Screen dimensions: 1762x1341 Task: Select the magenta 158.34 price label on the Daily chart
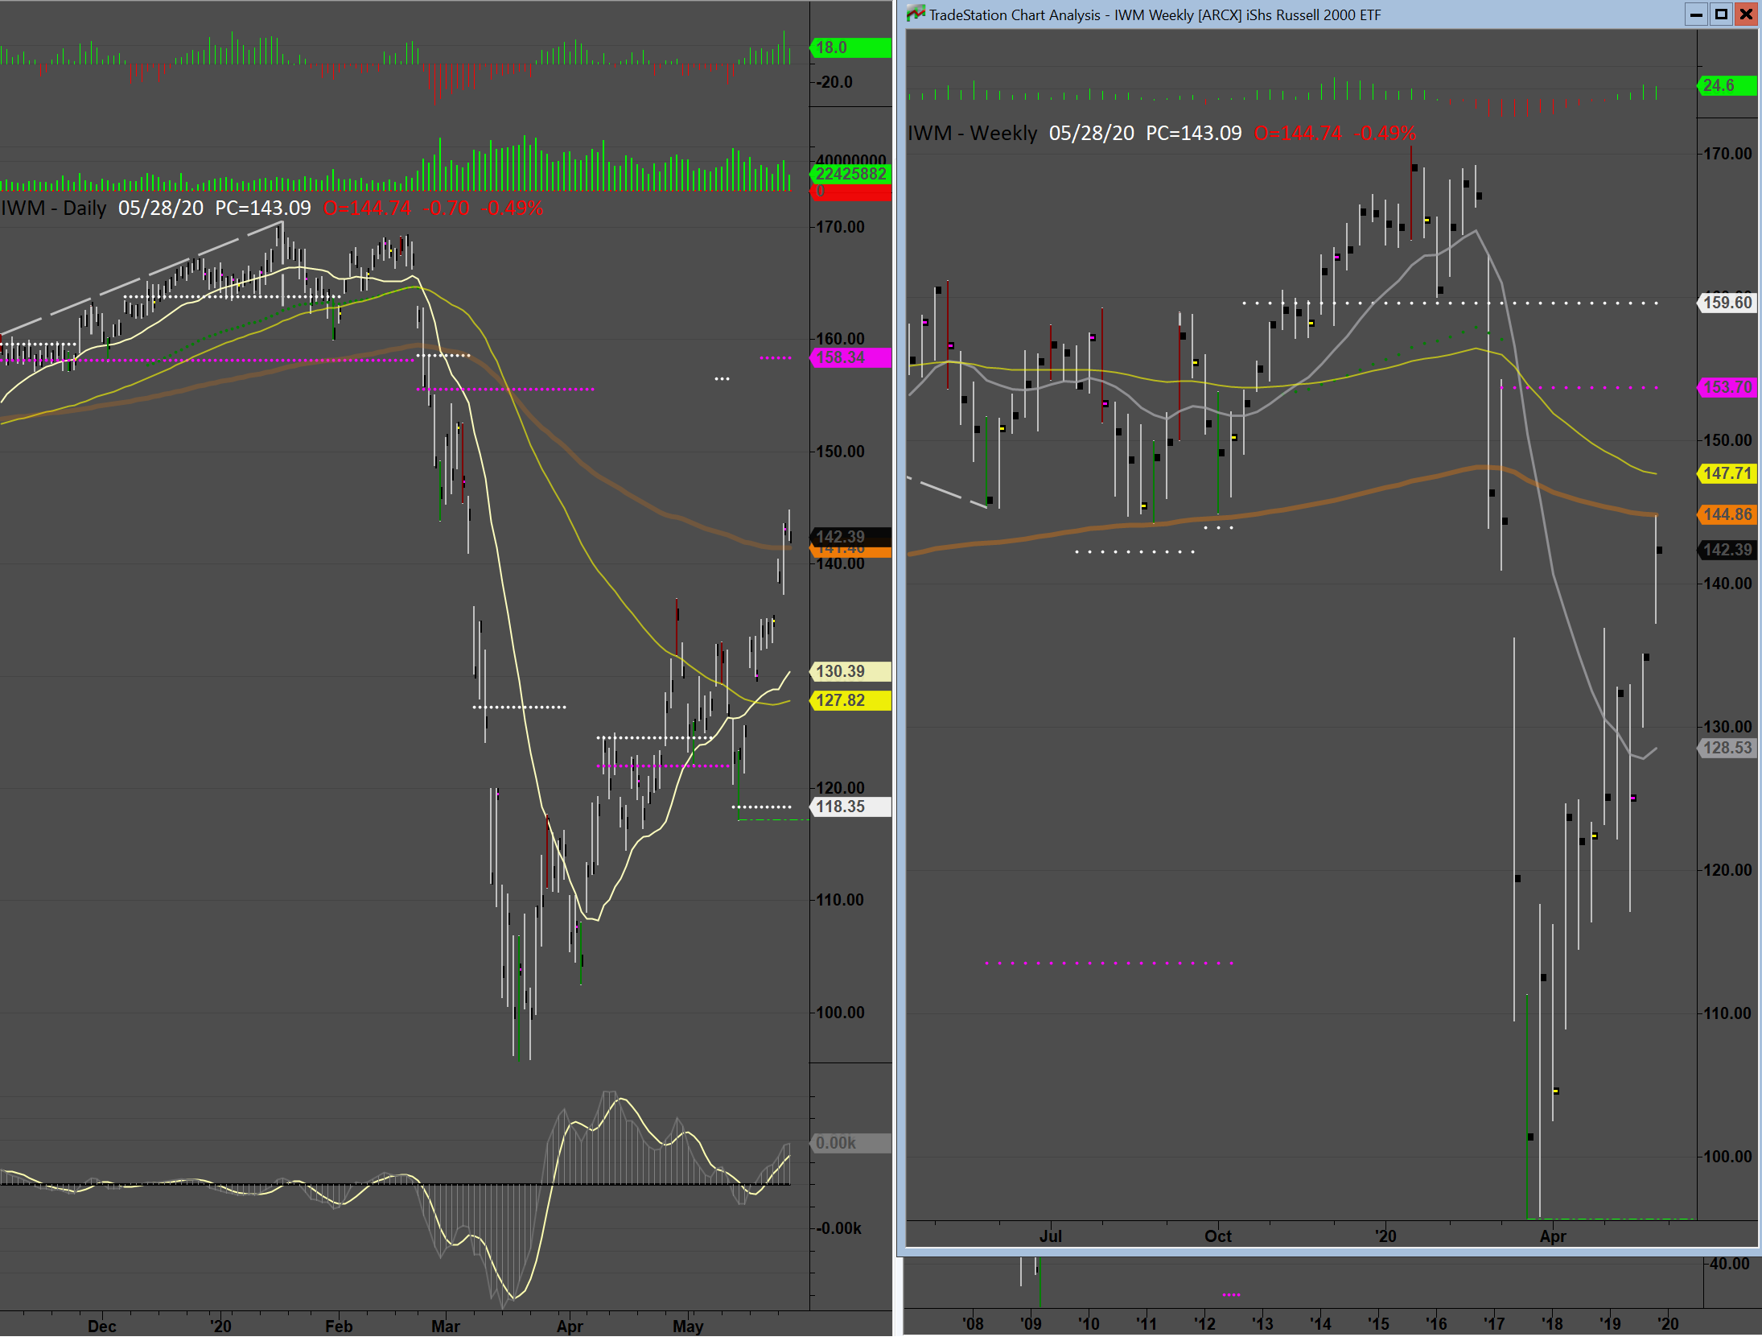pos(851,357)
